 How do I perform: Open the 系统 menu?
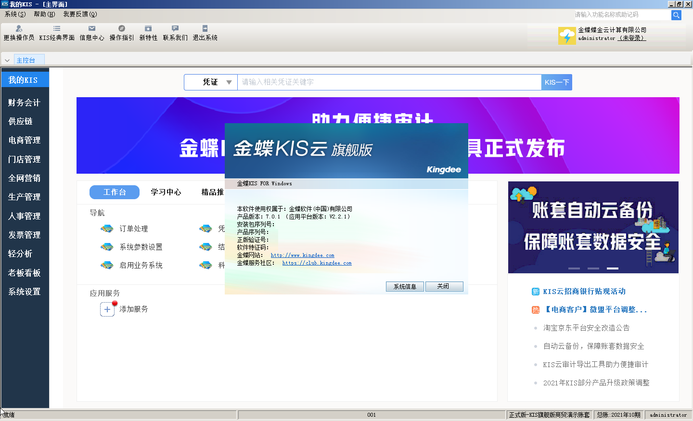[x=15, y=14]
